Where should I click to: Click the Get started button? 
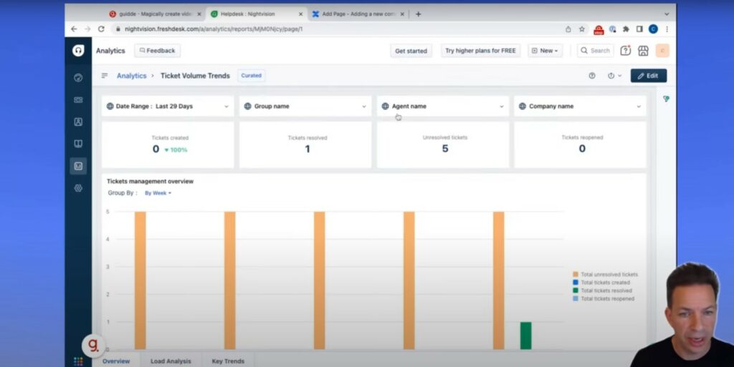411,50
